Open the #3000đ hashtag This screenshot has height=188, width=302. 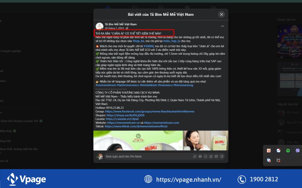pyautogui.click(x=148, y=46)
